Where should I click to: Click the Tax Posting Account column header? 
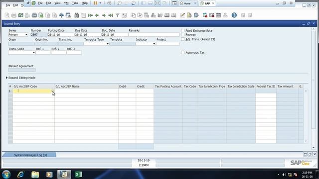click(x=168, y=87)
